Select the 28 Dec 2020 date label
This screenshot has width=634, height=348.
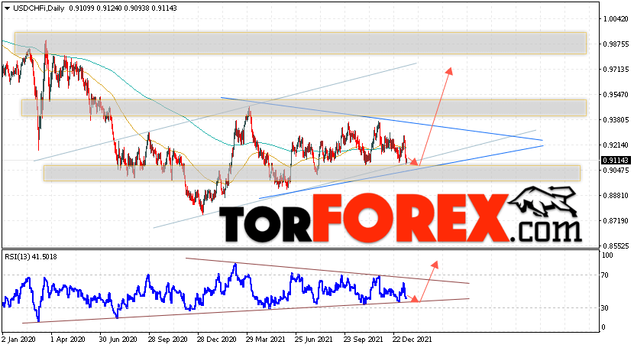[x=217, y=339]
